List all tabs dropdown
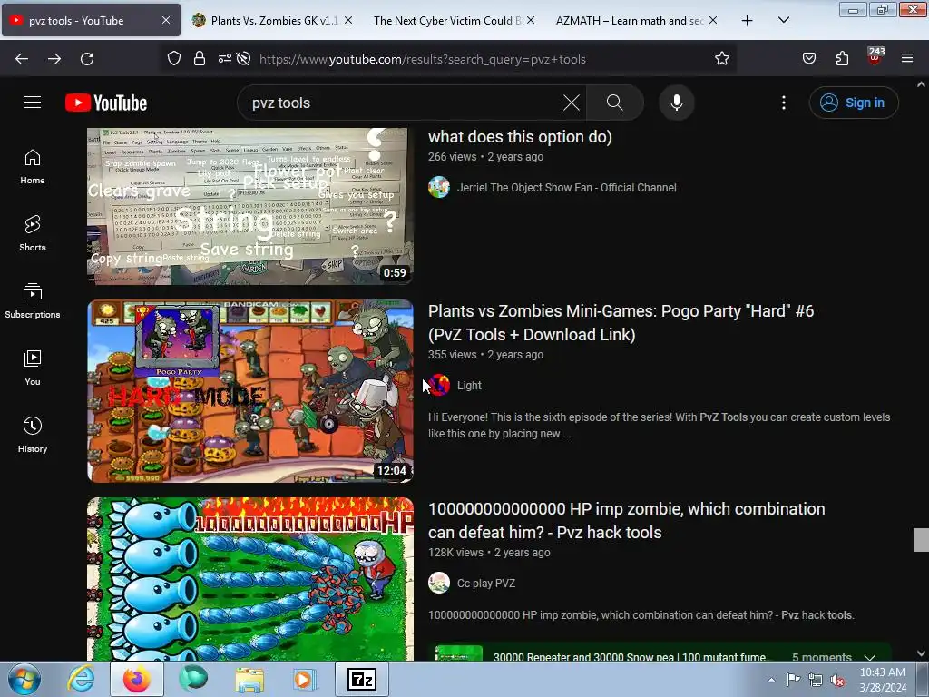The width and height of the screenshot is (929, 697). pyautogui.click(x=783, y=21)
